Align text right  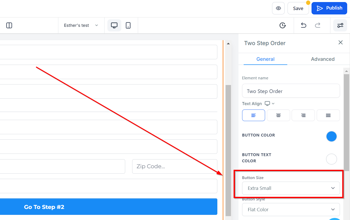[x=303, y=115]
